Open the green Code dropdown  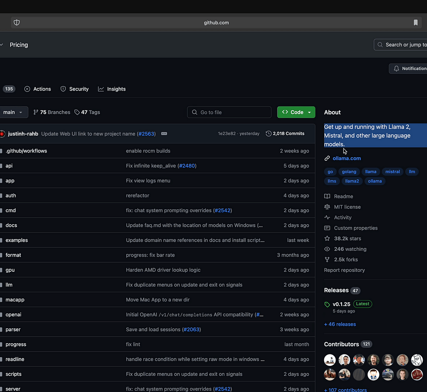pos(296,112)
